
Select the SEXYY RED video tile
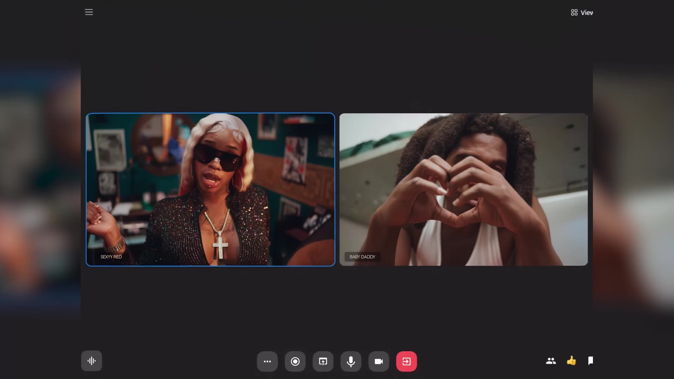pyautogui.click(x=210, y=189)
